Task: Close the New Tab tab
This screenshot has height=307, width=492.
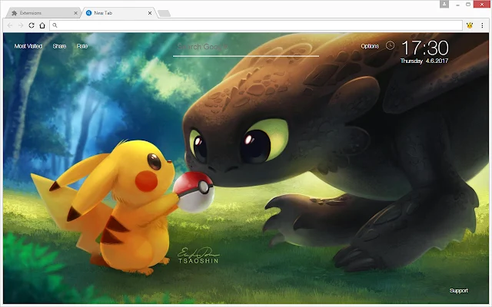Action: (150, 13)
